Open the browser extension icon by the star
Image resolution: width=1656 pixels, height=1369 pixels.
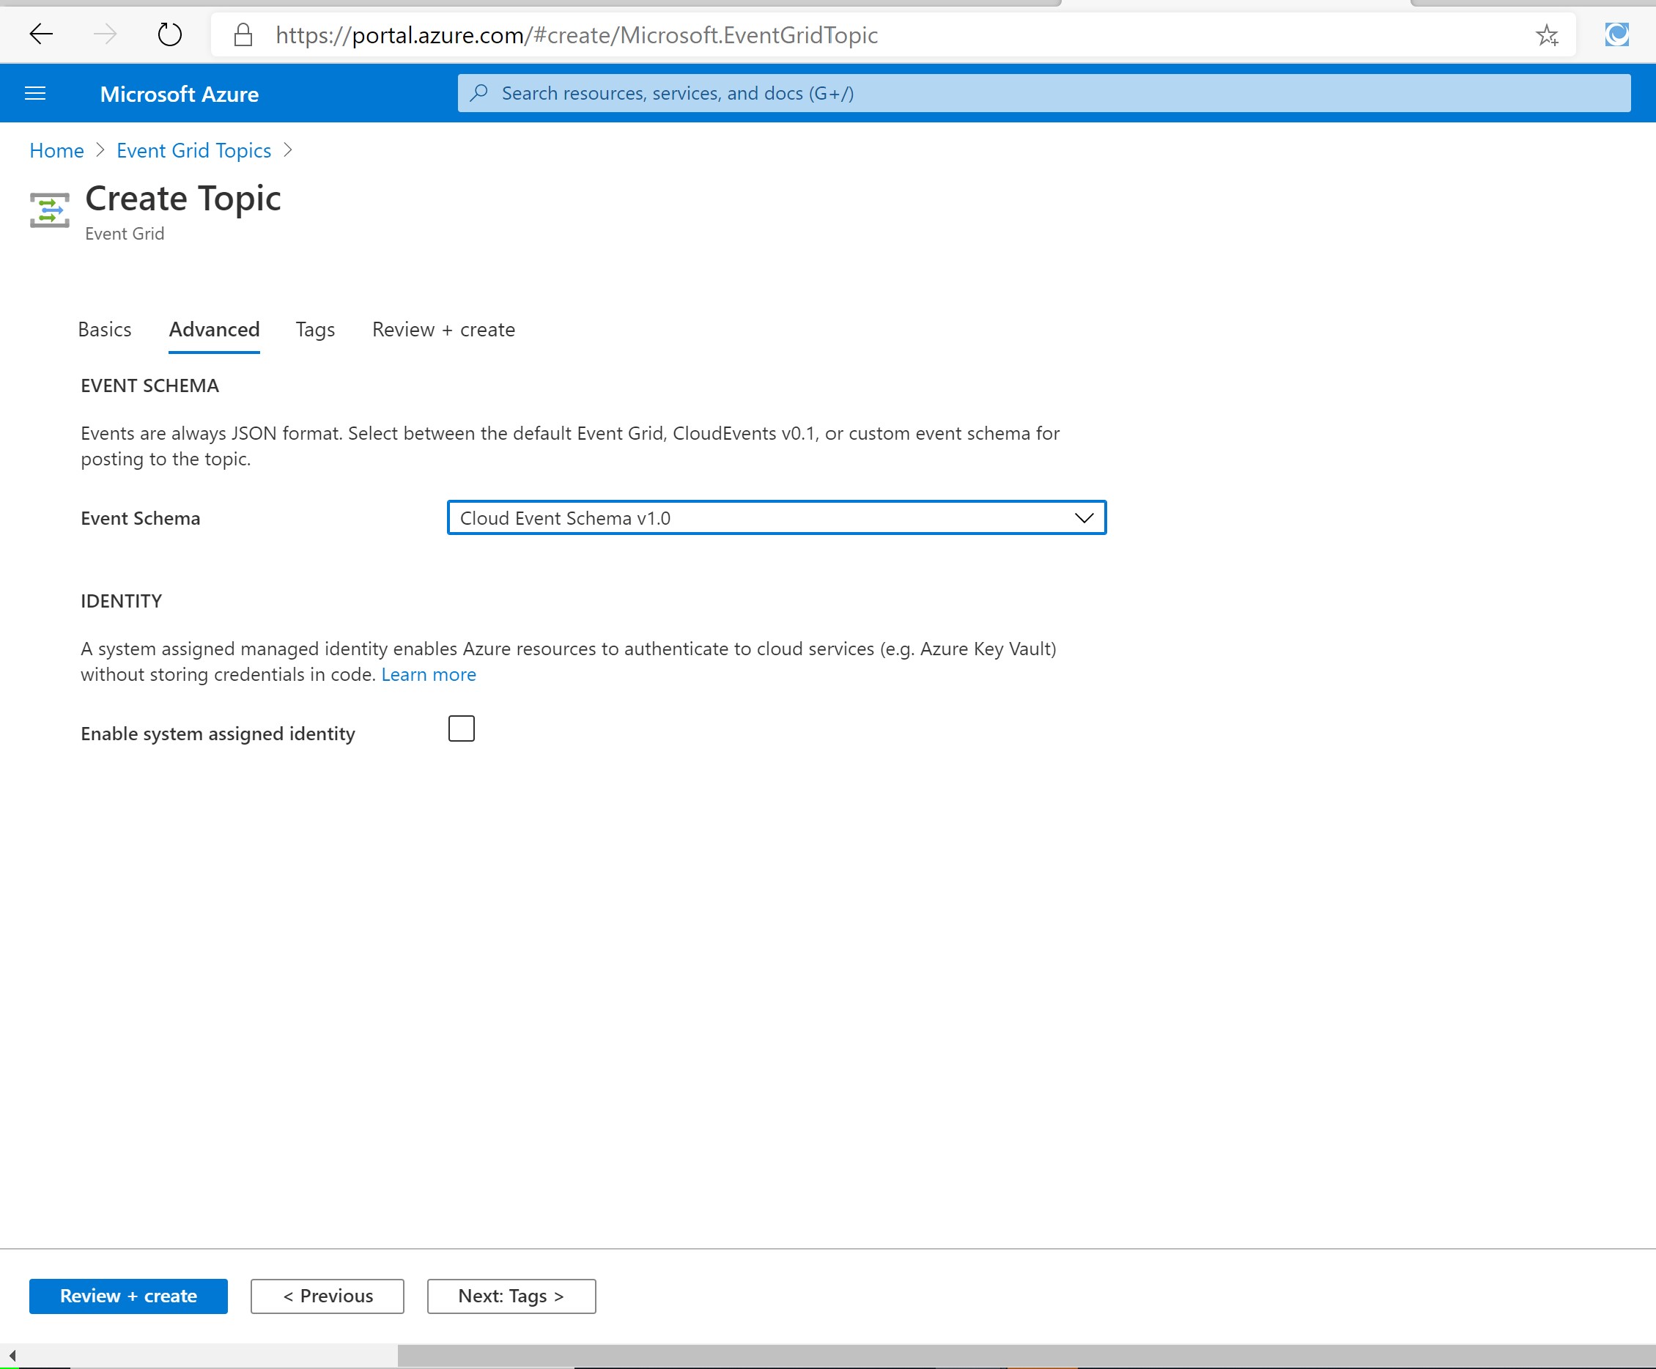pyautogui.click(x=1616, y=34)
